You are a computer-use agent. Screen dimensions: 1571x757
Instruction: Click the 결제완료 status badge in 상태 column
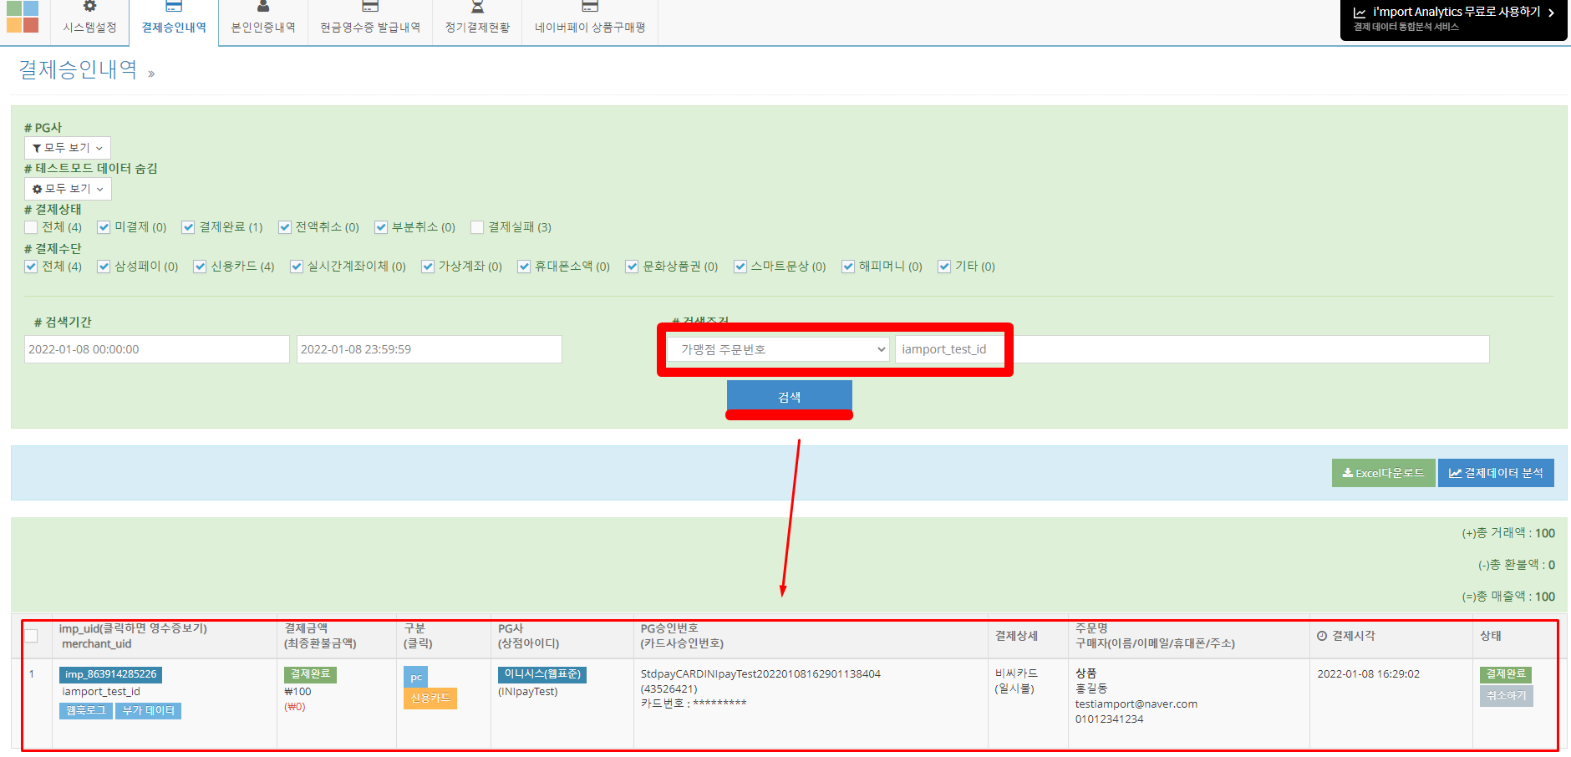[1506, 674]
